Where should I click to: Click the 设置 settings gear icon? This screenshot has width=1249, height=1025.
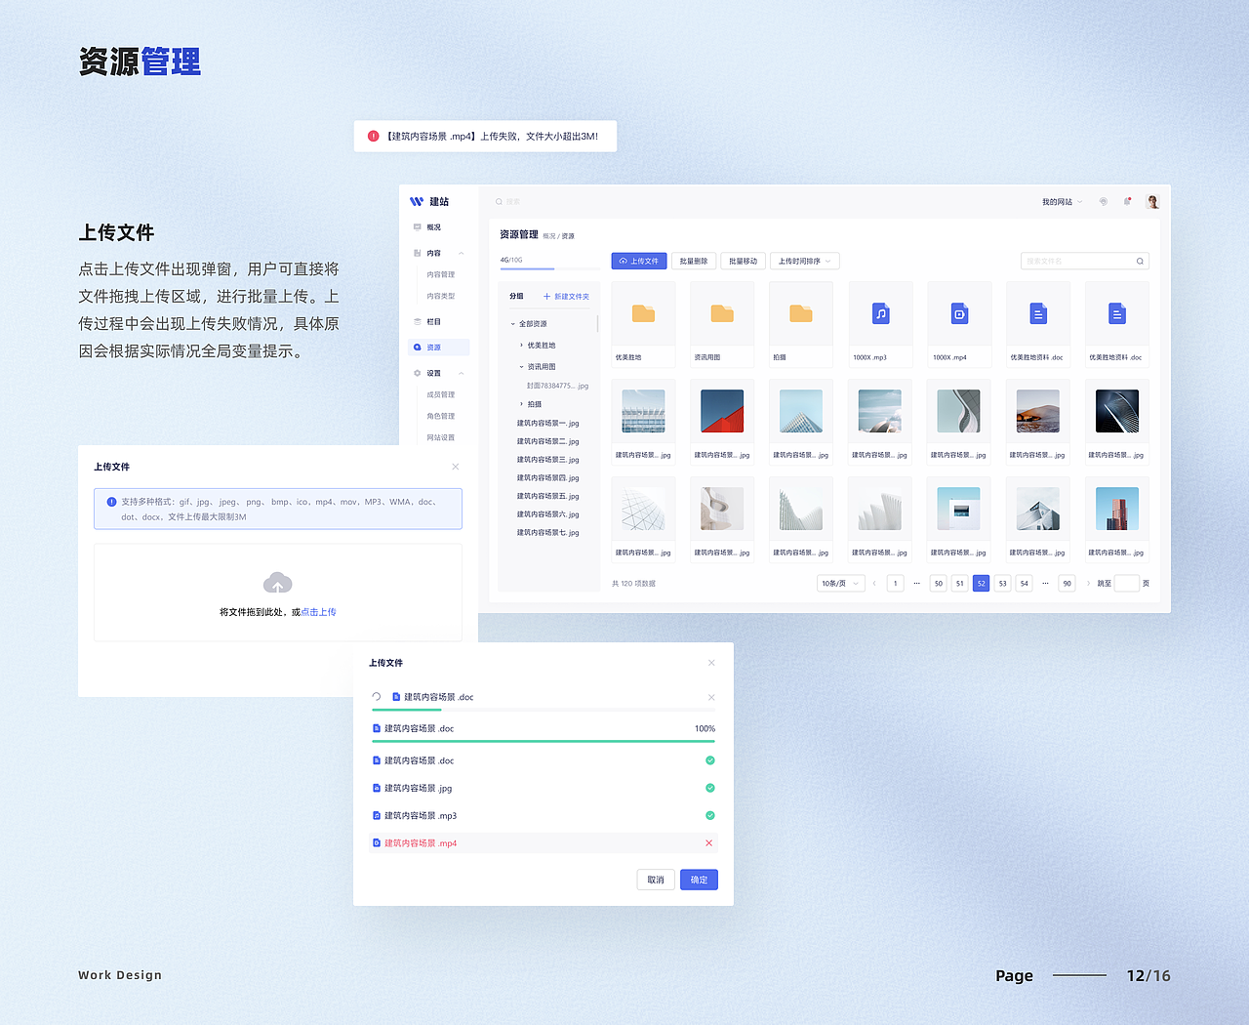coord(417,373)
